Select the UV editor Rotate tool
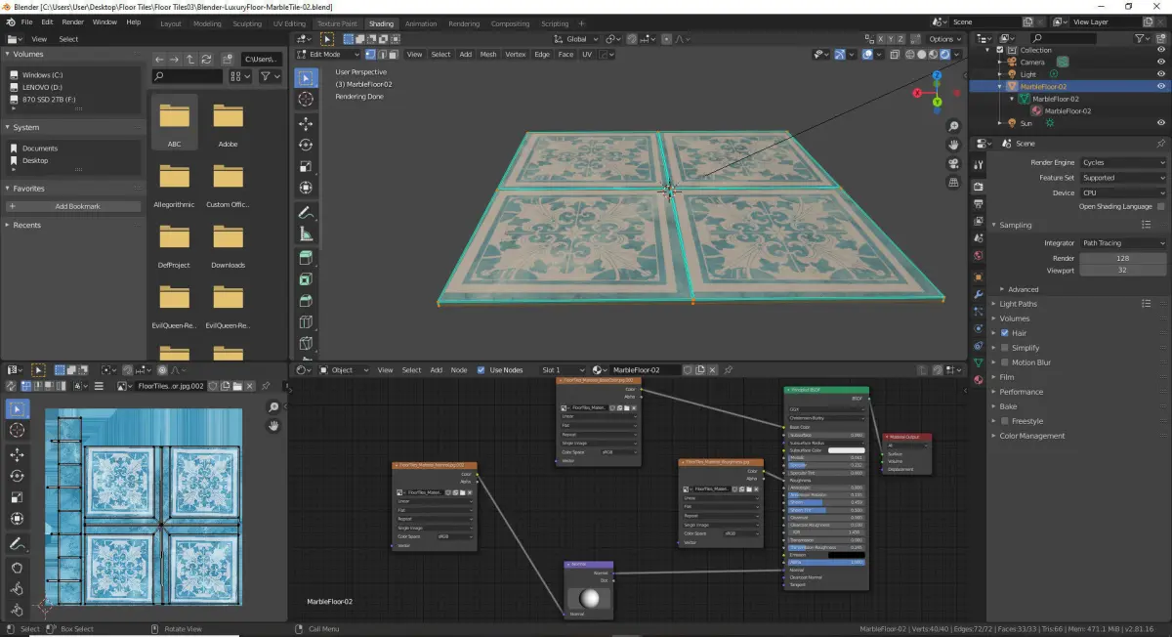The width and height of the screenshot is (1172, 637). point(17,476)
